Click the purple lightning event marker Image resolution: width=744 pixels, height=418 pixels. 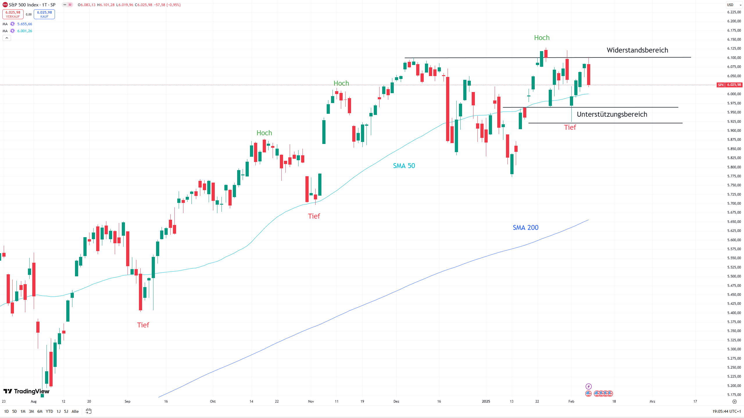click(589, 386)
